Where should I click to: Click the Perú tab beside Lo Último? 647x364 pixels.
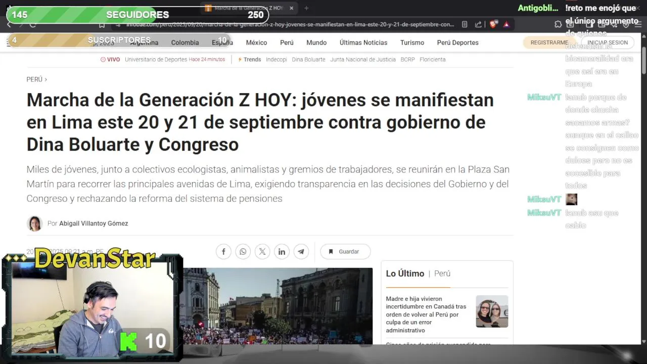coord(442,274)
